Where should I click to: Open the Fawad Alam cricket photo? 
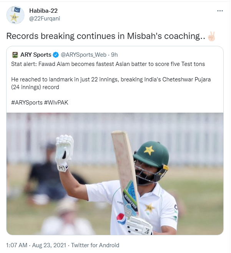[115, 174]
